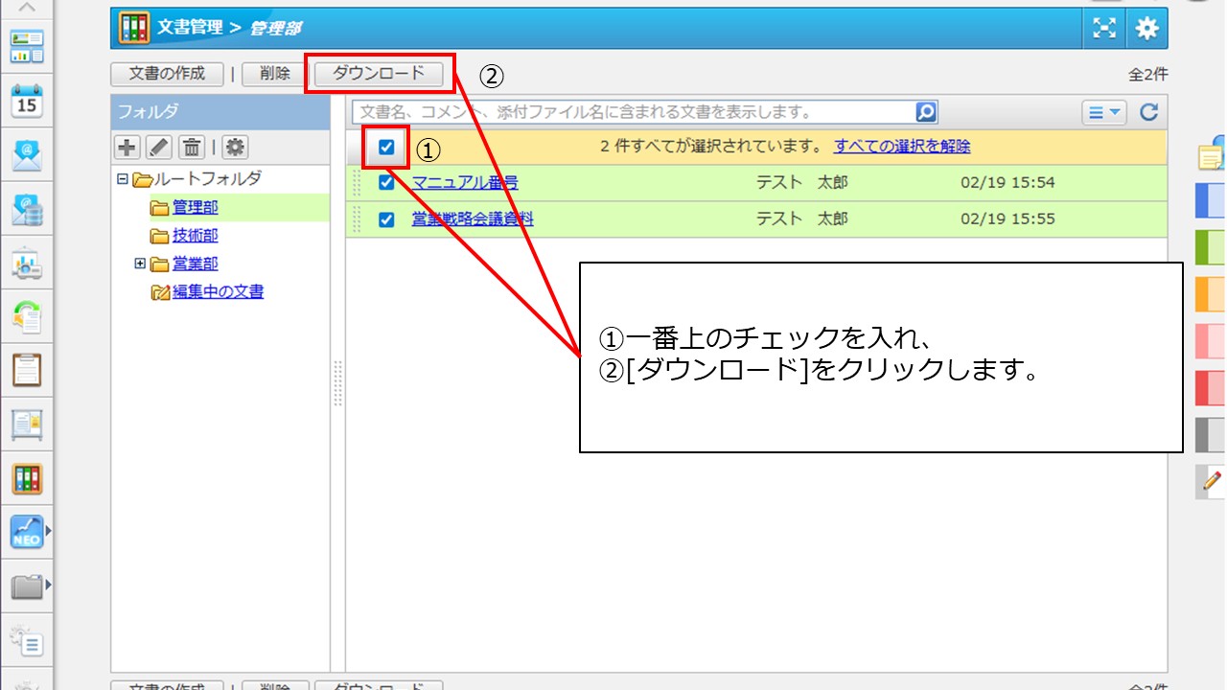Open the mail envelope icon in sidebar
The image size is (1227, 690).
(27, 155)
